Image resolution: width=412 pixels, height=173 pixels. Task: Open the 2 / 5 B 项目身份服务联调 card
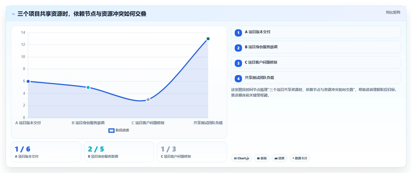click(119, 152)
